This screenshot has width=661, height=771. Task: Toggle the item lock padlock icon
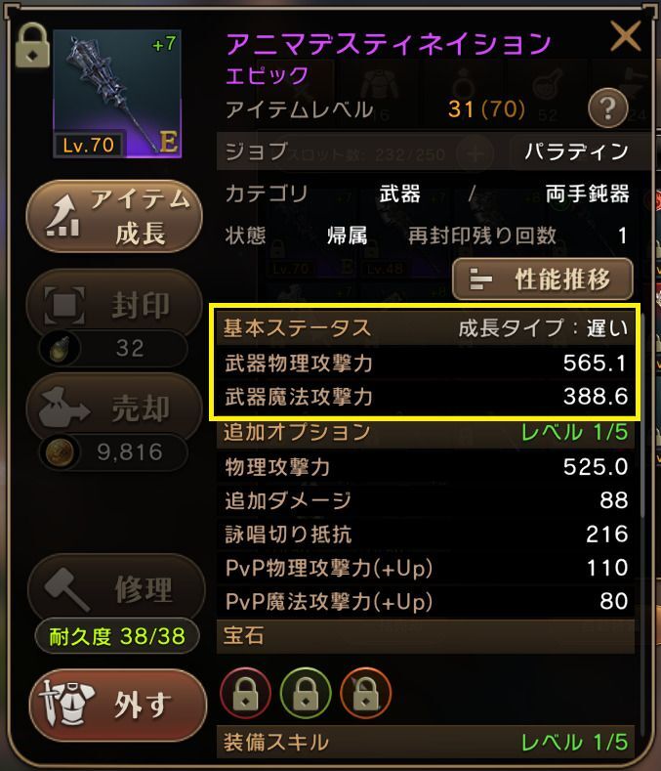point(32,46)
